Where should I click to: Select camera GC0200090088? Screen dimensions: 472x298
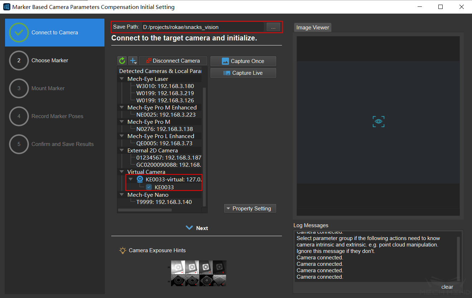pyautogui.click(x=169, y=165)
